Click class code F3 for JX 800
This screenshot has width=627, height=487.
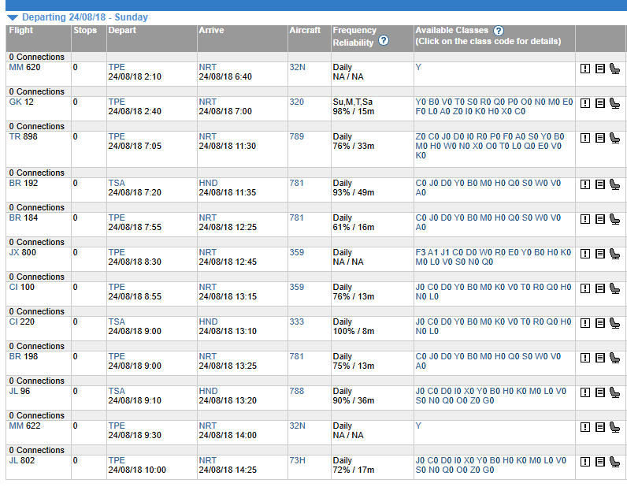(421, 252)
